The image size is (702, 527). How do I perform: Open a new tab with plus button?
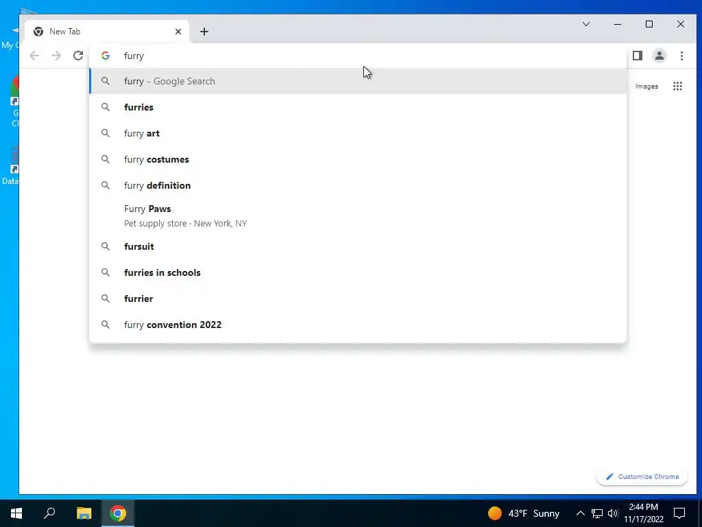204,32
